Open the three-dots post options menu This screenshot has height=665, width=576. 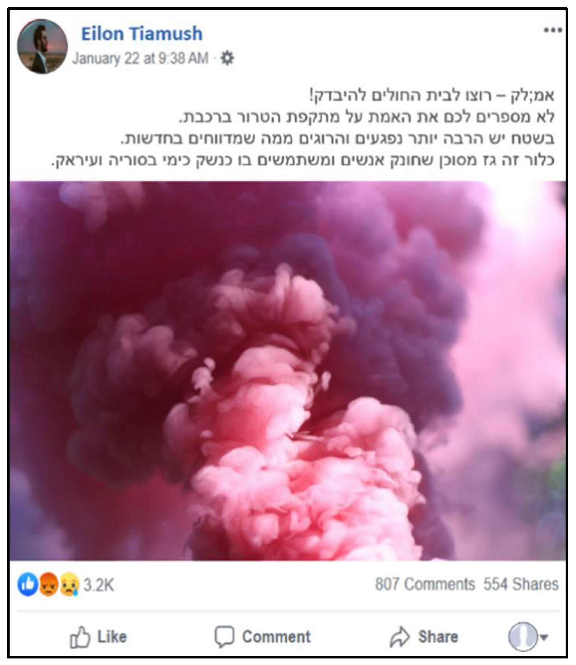coord(553,30)
